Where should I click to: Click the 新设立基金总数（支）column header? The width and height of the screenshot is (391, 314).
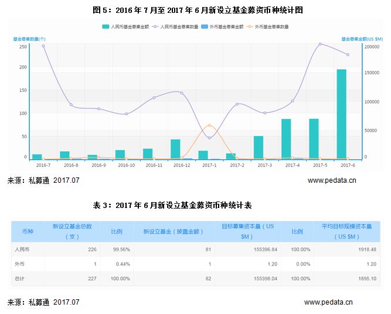pos(72,231)
